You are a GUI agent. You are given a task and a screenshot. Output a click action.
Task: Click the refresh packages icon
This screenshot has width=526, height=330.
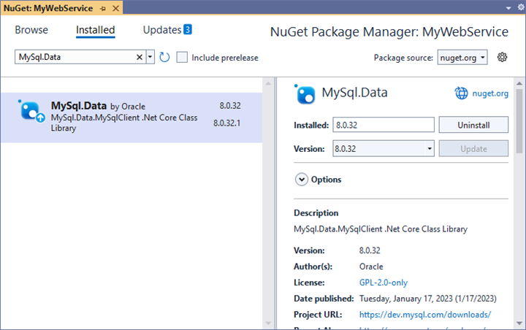[x=164, y=57]
